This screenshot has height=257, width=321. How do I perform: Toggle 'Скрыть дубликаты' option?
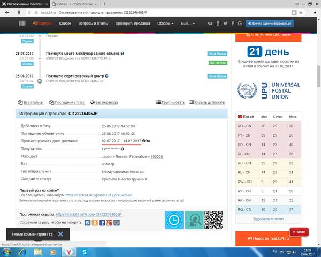pos(207,102)
